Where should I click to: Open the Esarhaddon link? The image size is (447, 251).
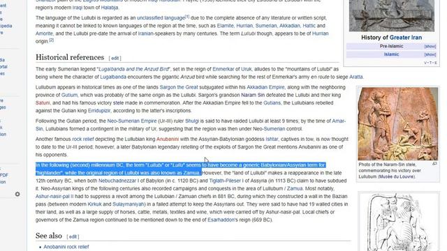tap(221, 220)
